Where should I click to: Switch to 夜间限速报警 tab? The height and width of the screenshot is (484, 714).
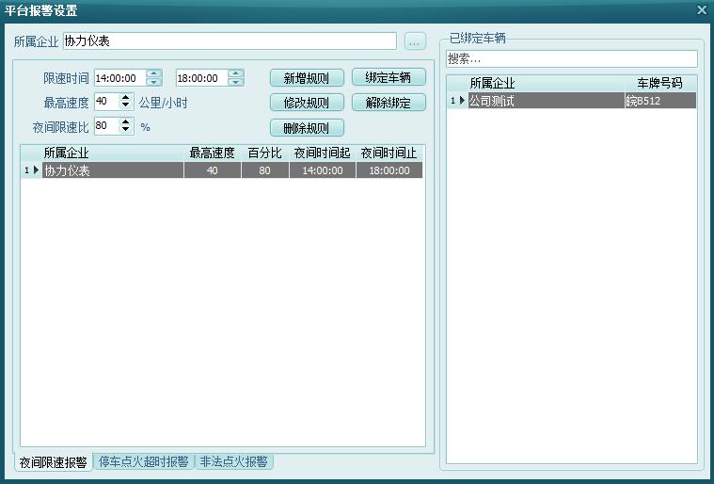[54, 462]
